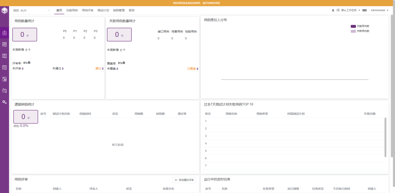Open the project settings folder sidebar icon
Image resolution: width=395 pixels, height=193 pixels.
(x=4, y=90)
